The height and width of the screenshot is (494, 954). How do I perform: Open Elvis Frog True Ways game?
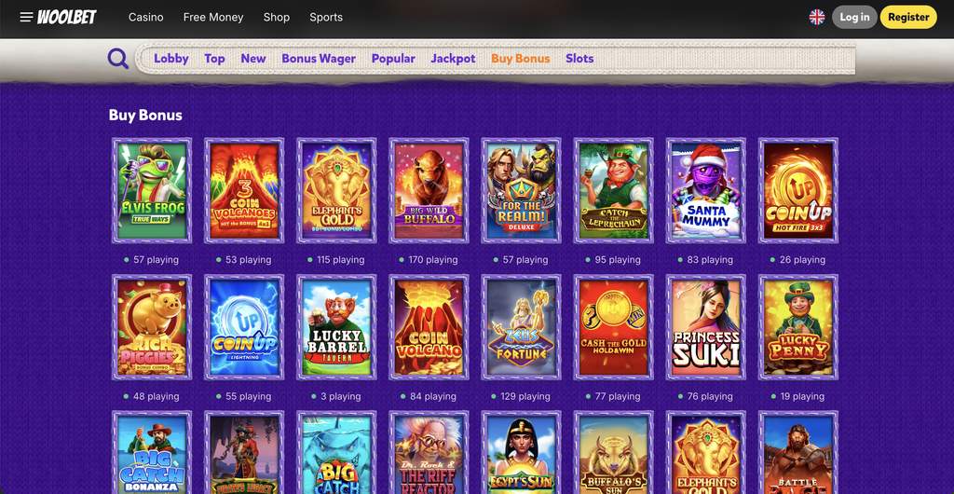[x=152, y=190]
